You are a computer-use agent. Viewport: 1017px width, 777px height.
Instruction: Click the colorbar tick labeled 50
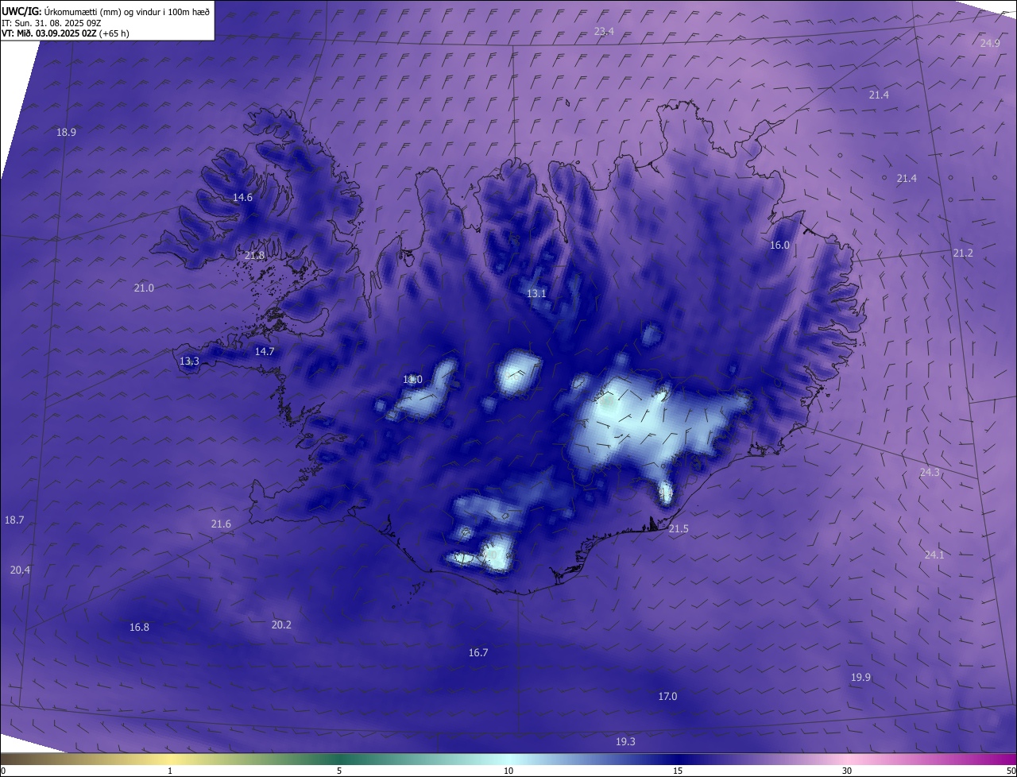(1011, 771)
